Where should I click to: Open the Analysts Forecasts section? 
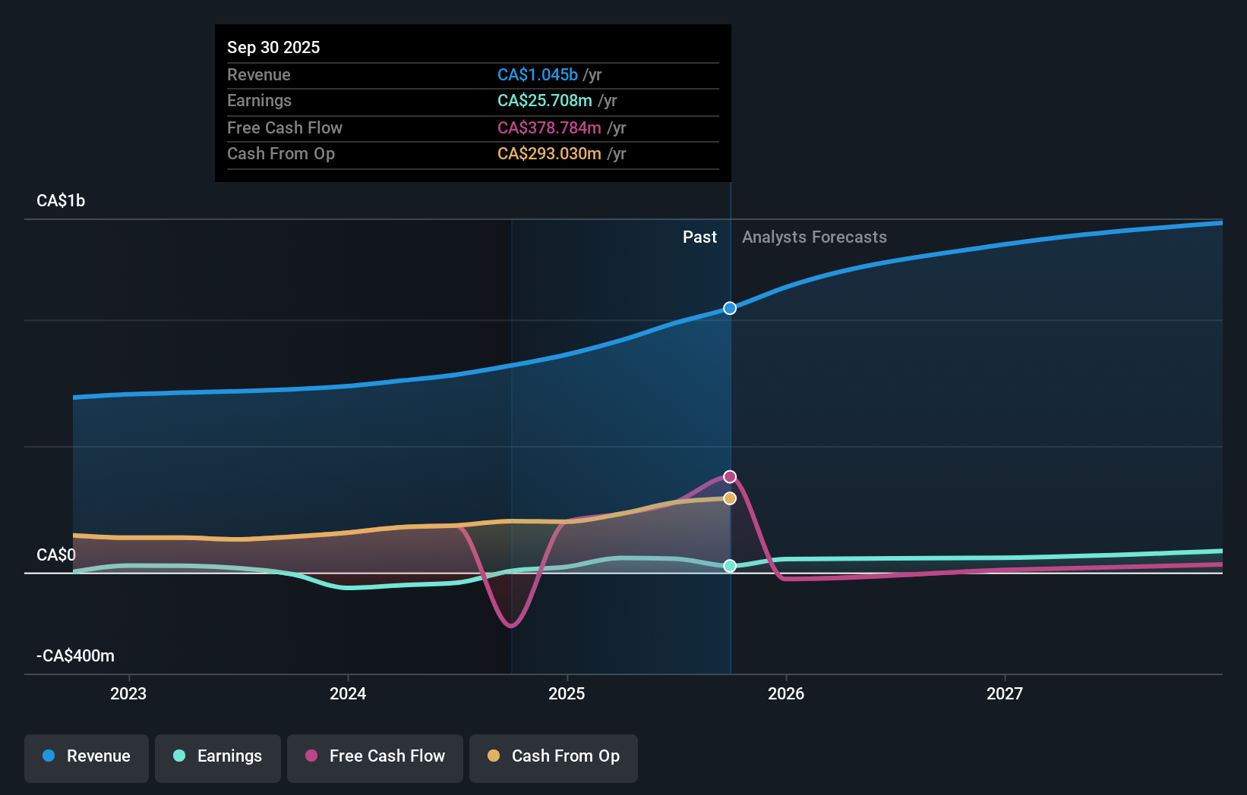[814, 237]
